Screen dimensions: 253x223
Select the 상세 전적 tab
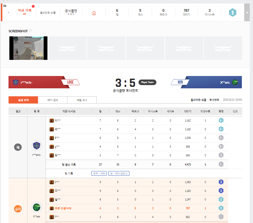23,100
